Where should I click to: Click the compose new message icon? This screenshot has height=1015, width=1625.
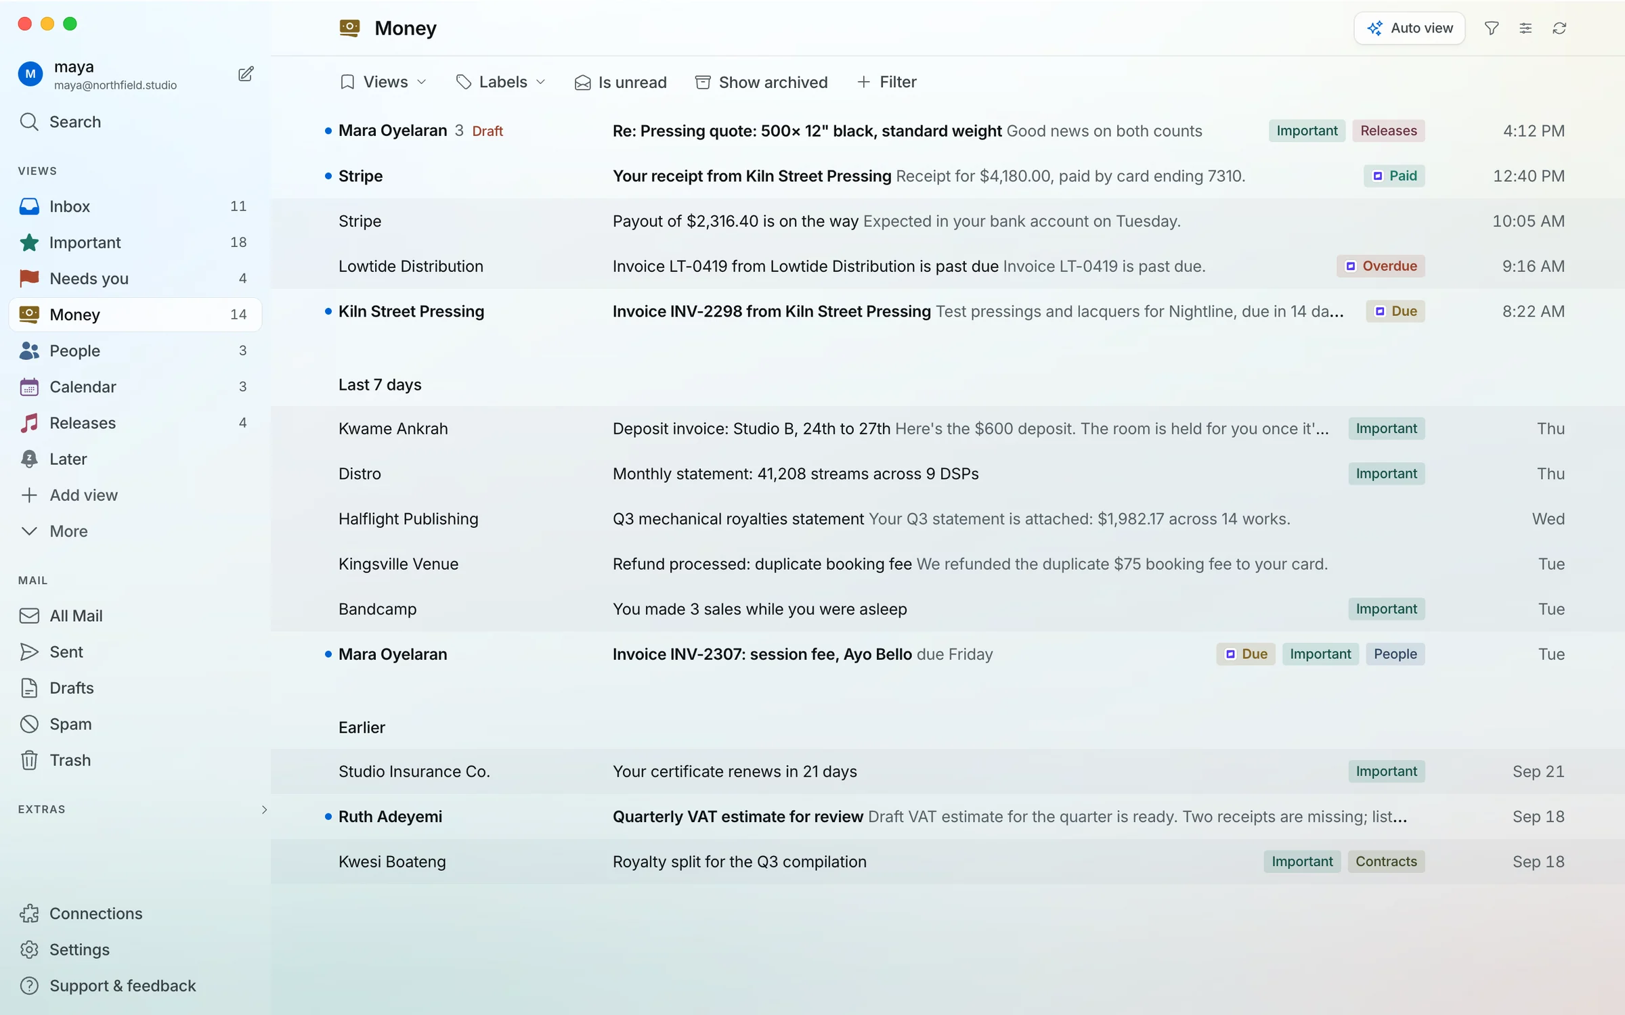246,74
